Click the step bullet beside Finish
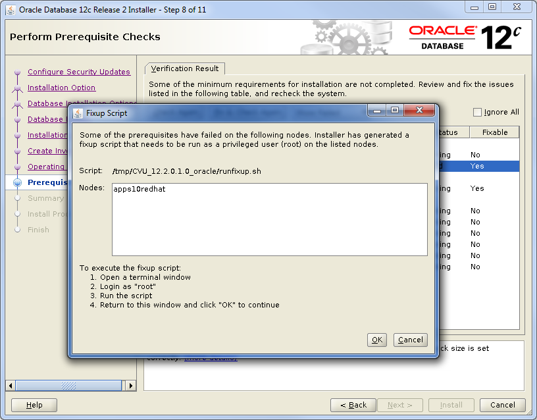Image resolution: width=537 pixels, height=420 pixels. click(x=18, y=230)
